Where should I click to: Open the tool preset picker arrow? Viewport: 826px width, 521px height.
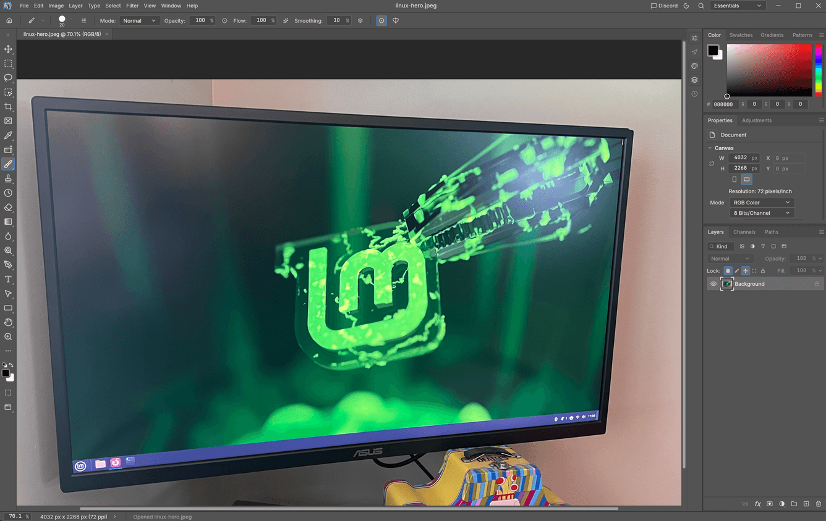tap(43, 20)
